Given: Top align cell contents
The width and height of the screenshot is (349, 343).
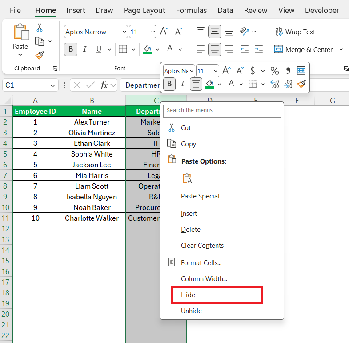Looking at the screenshot, I should 201,30.
